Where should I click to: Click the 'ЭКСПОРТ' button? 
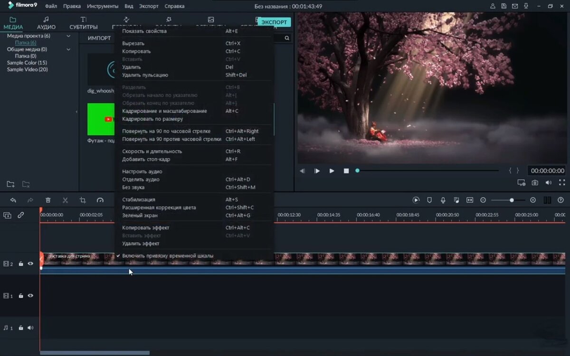click(274, 22)
